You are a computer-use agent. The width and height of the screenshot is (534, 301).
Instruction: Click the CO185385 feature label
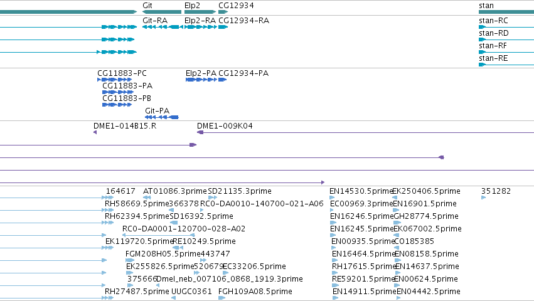tap(415, 242)
